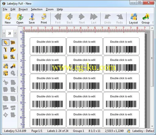Decrease zoom value with left stepper arrow
The width and height of the screenshot is (156, 135).
pyautogui.click(x=4, y=33)
